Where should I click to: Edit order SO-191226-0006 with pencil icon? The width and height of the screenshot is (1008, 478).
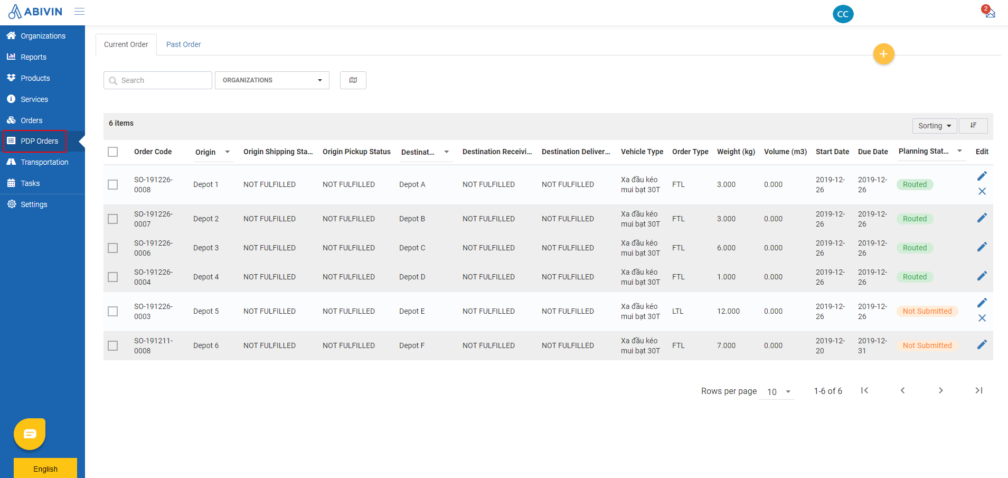coord(982,247)
